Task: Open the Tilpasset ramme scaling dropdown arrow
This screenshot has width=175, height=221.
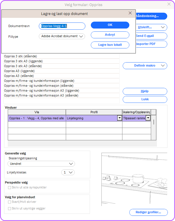Action: (x=148, y=118)
